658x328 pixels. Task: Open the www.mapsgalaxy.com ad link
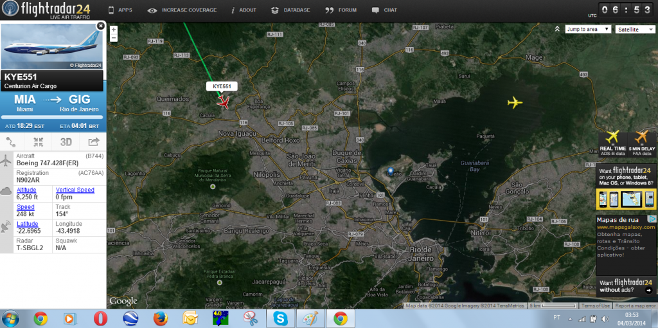[x=626, y=227]
